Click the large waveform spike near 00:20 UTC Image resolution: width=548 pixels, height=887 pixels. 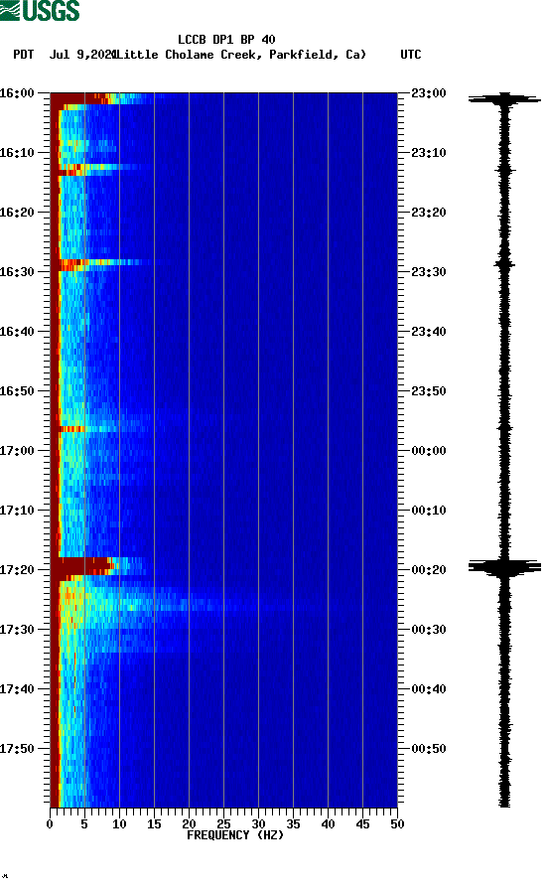[x=504, y=567]
